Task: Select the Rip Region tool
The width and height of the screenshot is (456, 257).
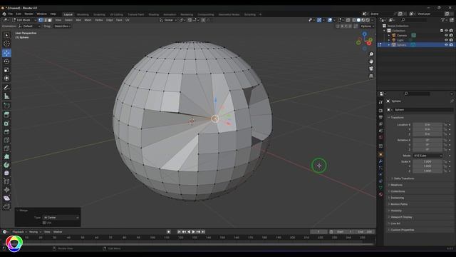Action: pyautogui.click(x=6, y=206)
